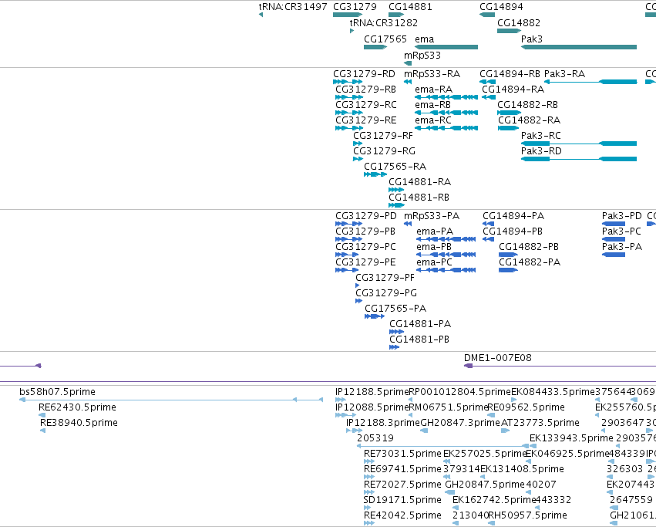Click the tRNA:CR31497 gene label

click(x=293, y=7)
